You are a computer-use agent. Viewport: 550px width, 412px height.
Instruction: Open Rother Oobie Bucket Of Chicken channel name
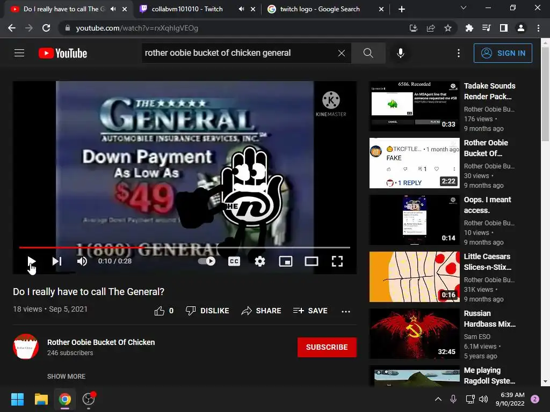(x=101, y=342)
